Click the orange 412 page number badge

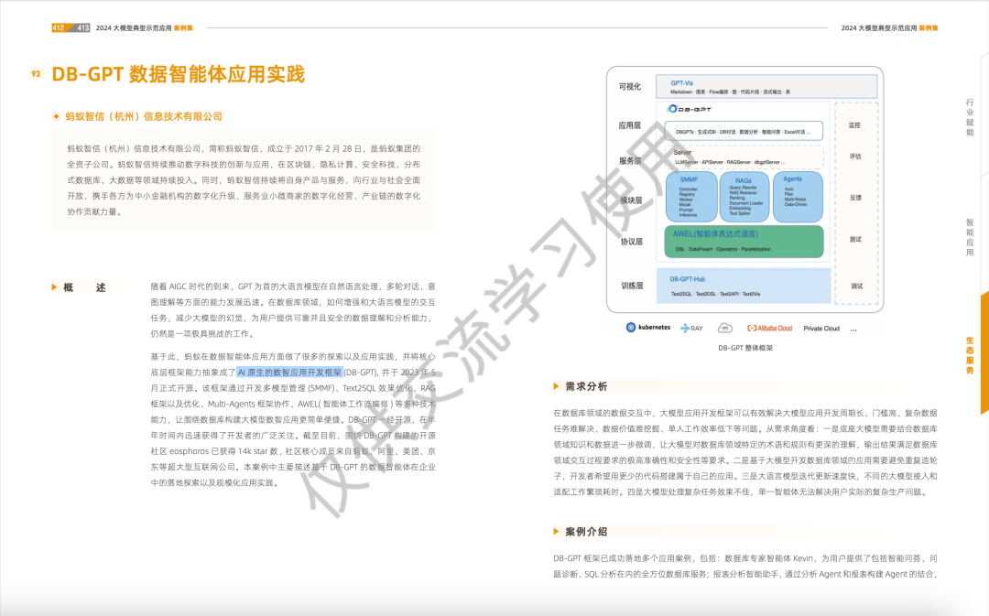coord(59,27)
